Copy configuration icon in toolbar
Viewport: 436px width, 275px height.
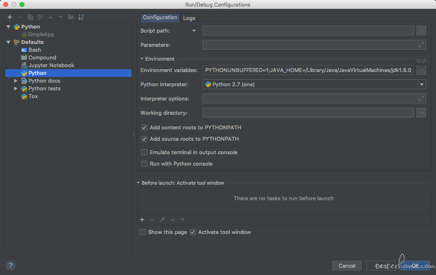30,17
